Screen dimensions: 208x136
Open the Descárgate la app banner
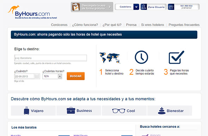(x=92, y=7)
